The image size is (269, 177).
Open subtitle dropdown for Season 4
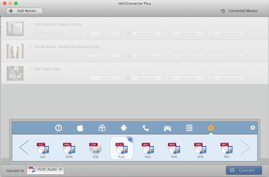(x=227, y=34)
